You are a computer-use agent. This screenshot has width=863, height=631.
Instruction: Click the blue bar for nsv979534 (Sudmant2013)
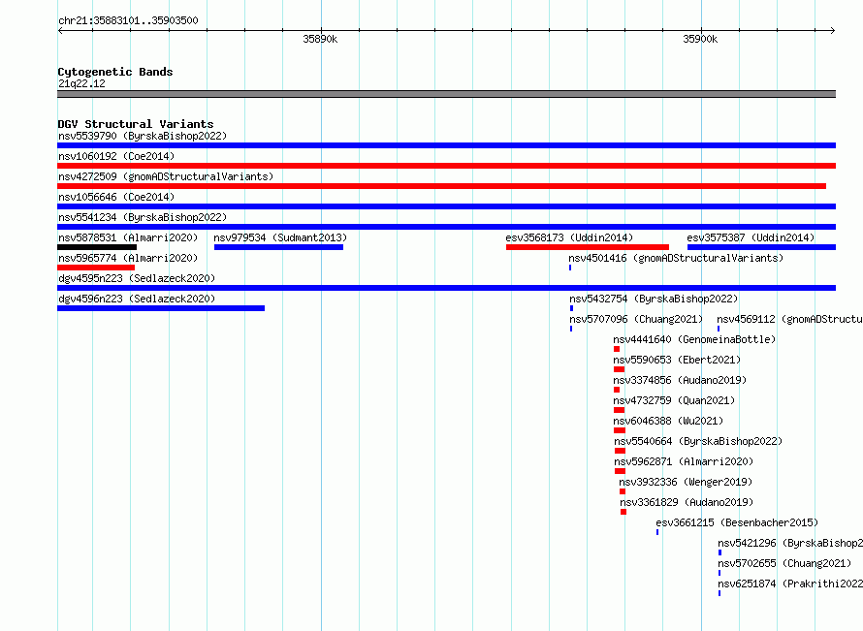click(x=278, y=247)
